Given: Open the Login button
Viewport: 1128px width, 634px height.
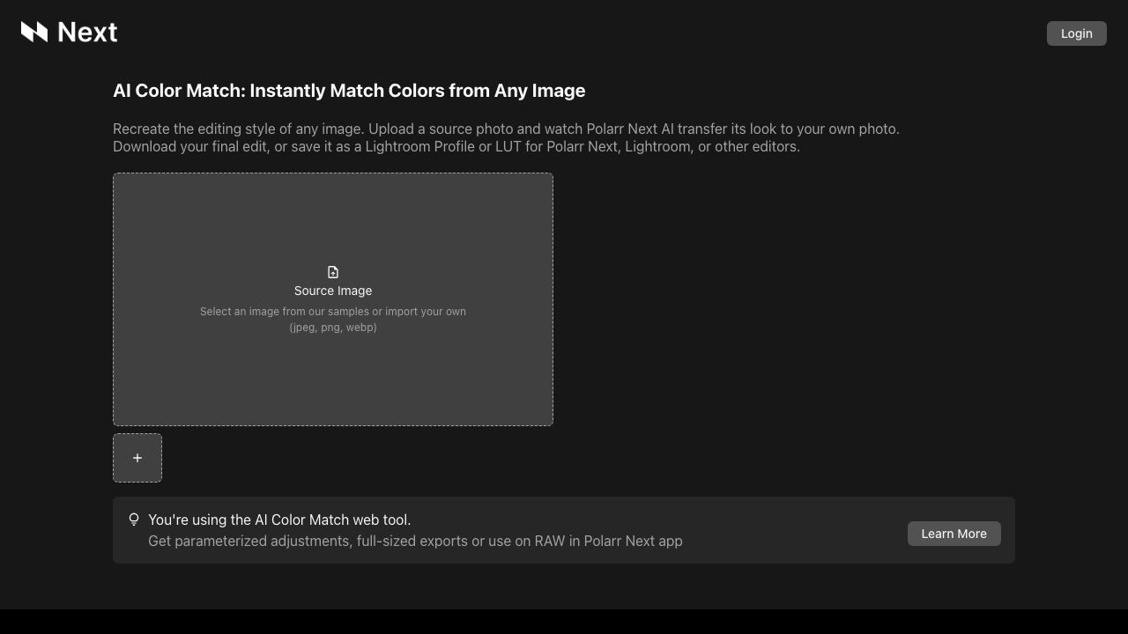Looking at the screenshot, I should (x=1076, y=33).
